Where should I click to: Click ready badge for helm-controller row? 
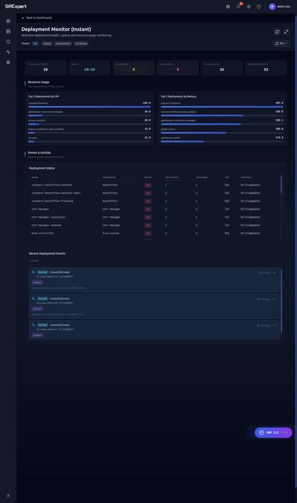148,233
